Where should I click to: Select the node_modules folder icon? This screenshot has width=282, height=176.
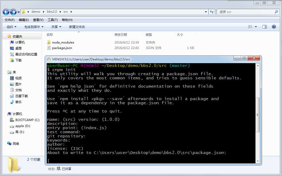pos(49,42)
